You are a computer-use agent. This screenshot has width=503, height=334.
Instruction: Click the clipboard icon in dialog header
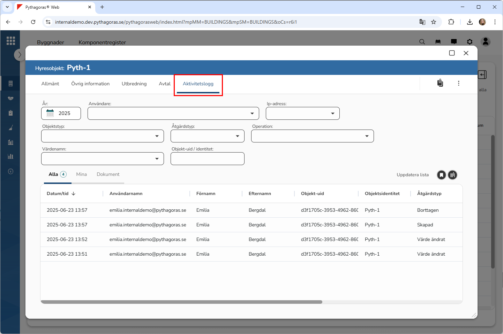pos(440,83)
